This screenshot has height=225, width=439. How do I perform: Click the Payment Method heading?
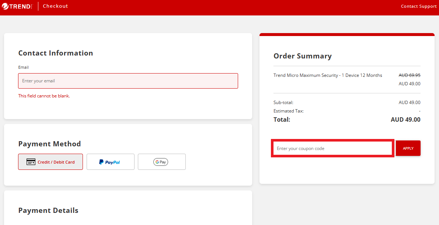click(x=49, y=144)
